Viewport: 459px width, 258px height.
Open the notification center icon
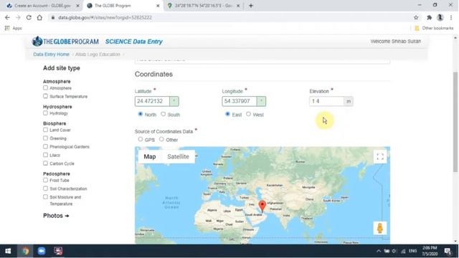coord(448,251)
